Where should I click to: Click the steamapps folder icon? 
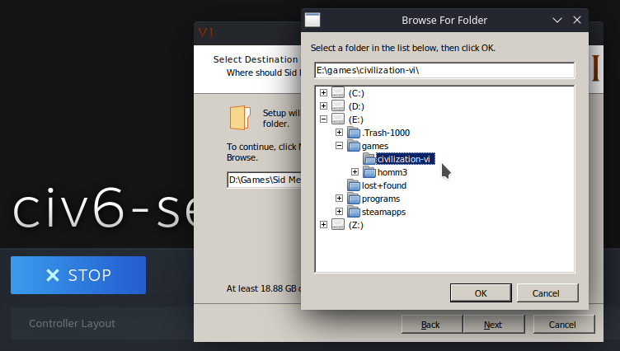354,212
